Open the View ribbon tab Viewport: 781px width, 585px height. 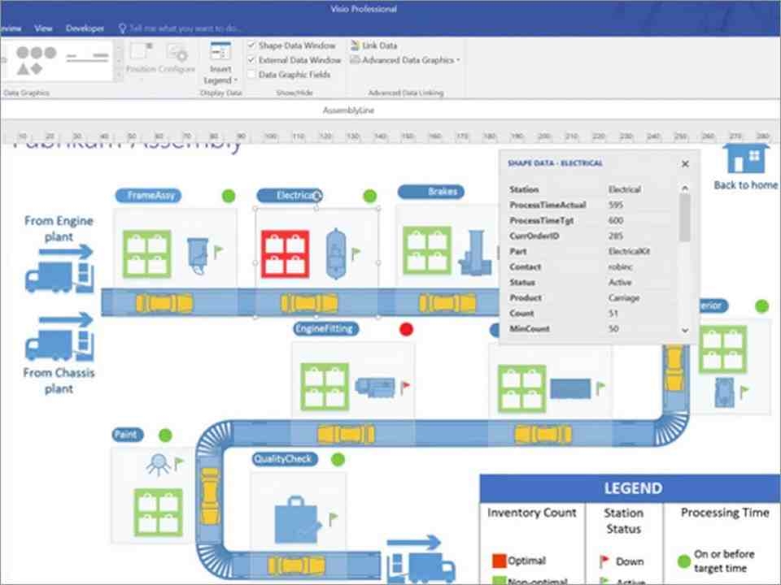coord(43,28)
